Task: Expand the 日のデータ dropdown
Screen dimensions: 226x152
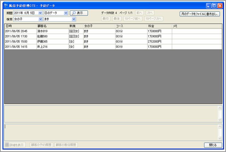Action: click(66, 13)
